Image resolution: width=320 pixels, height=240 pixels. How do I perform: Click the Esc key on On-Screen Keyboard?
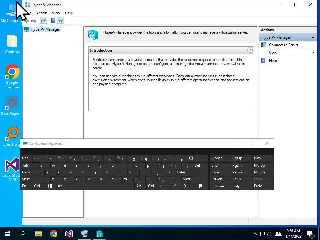coord(26,158)
